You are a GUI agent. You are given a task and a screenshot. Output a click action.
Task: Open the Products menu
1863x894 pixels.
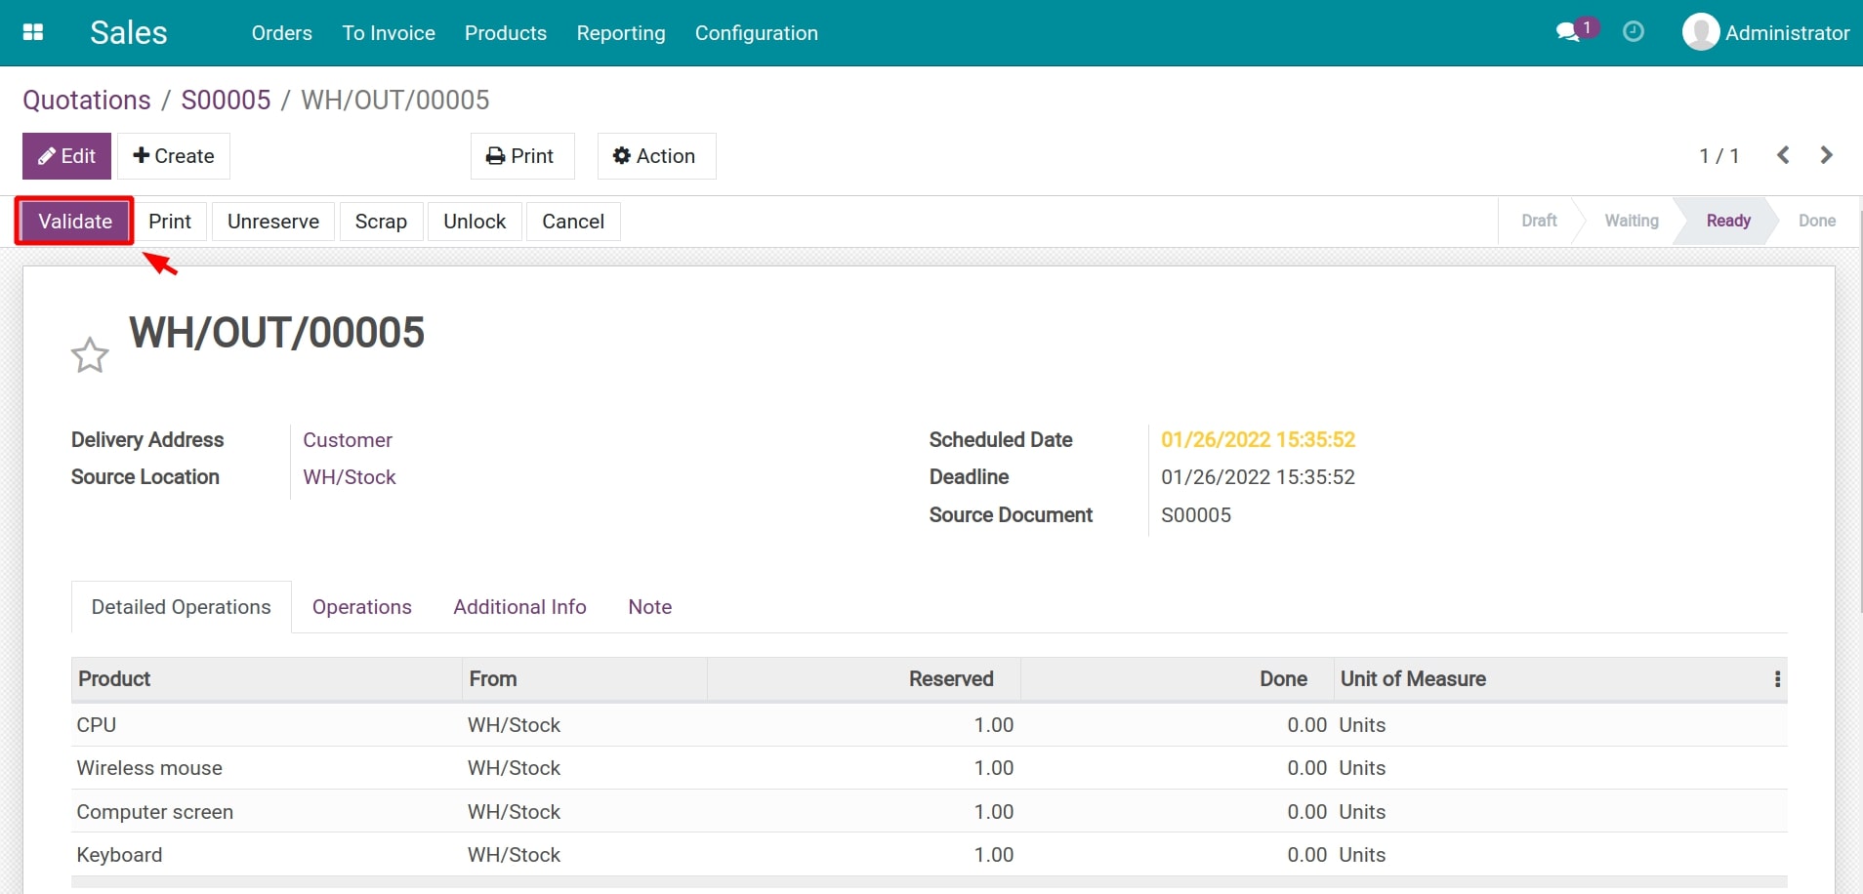pos(506,33)
